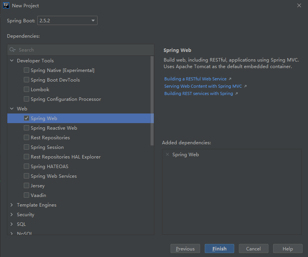
Task: Expand the SQL category
Action: [12, 224]
